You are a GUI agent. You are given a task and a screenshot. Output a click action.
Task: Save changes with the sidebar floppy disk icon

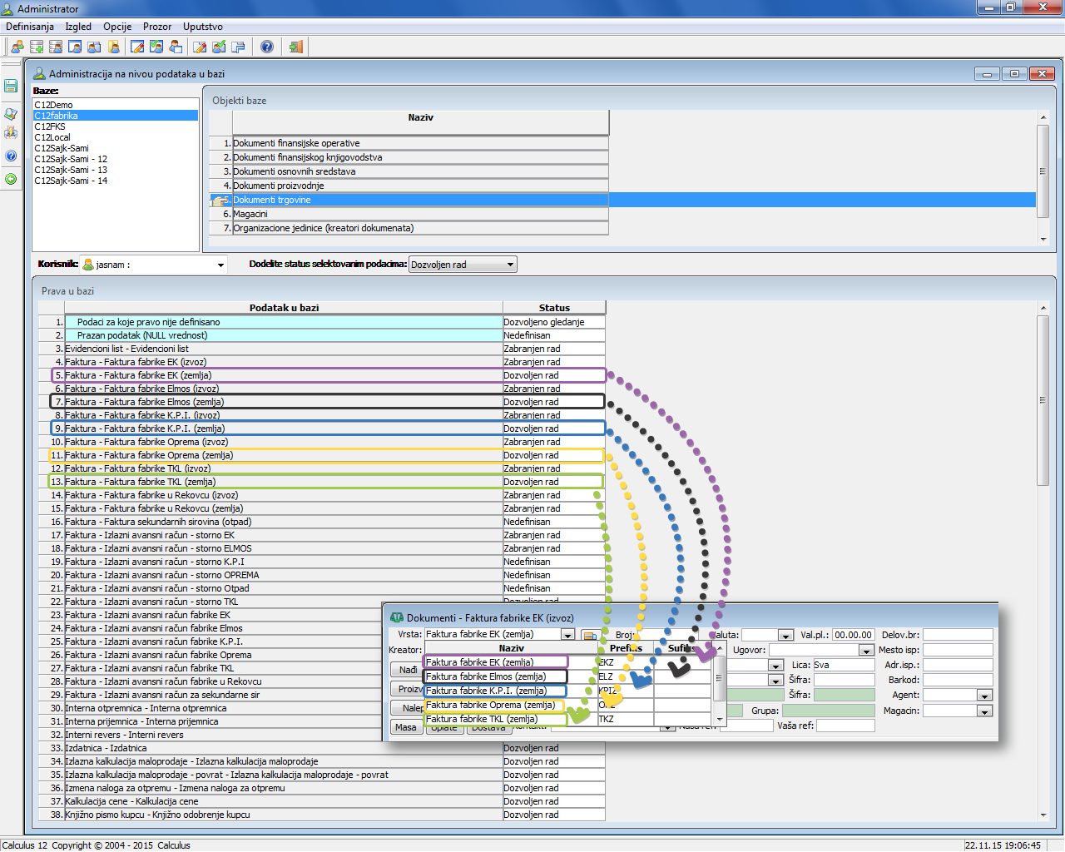click(11, 86)
